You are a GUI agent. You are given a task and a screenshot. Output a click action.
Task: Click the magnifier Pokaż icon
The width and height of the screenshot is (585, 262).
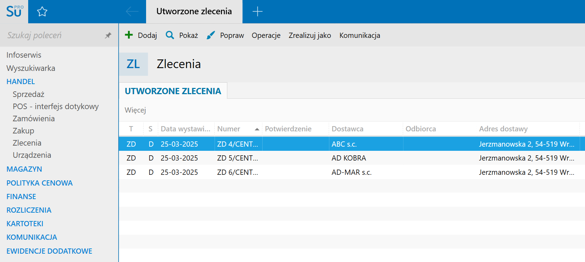coord(170,35)
